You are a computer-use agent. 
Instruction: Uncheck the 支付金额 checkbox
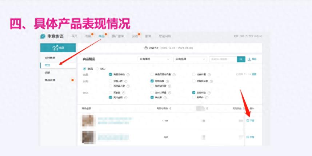(111, 98)
